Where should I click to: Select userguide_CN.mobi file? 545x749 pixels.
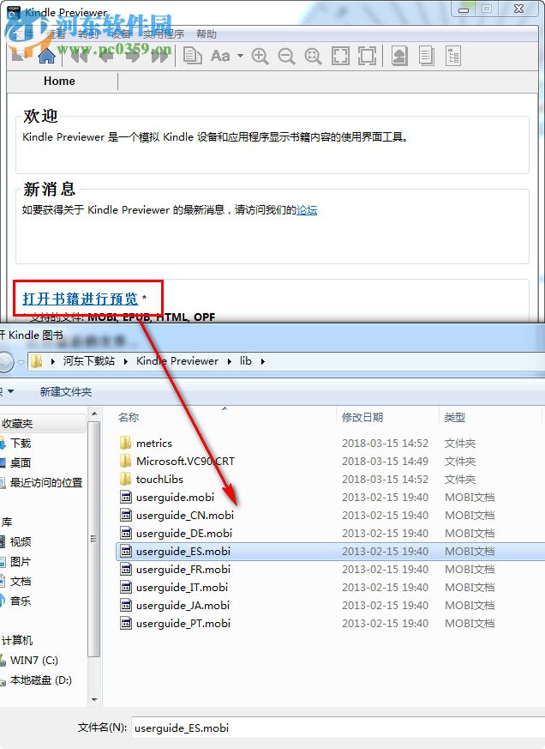click(185, 516)
